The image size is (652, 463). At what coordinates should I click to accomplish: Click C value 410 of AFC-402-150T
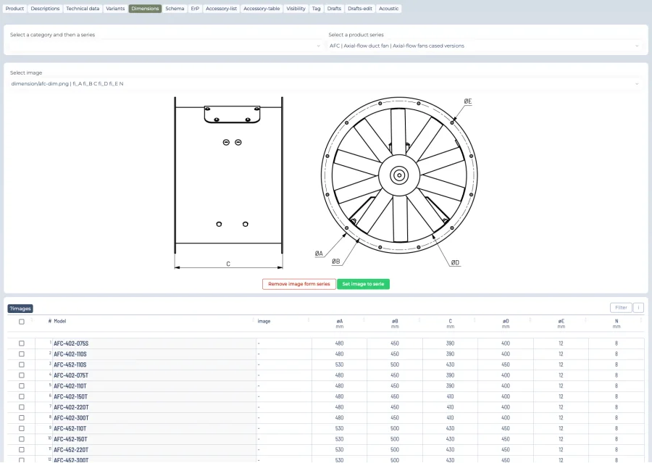click(x=450, y=397)
